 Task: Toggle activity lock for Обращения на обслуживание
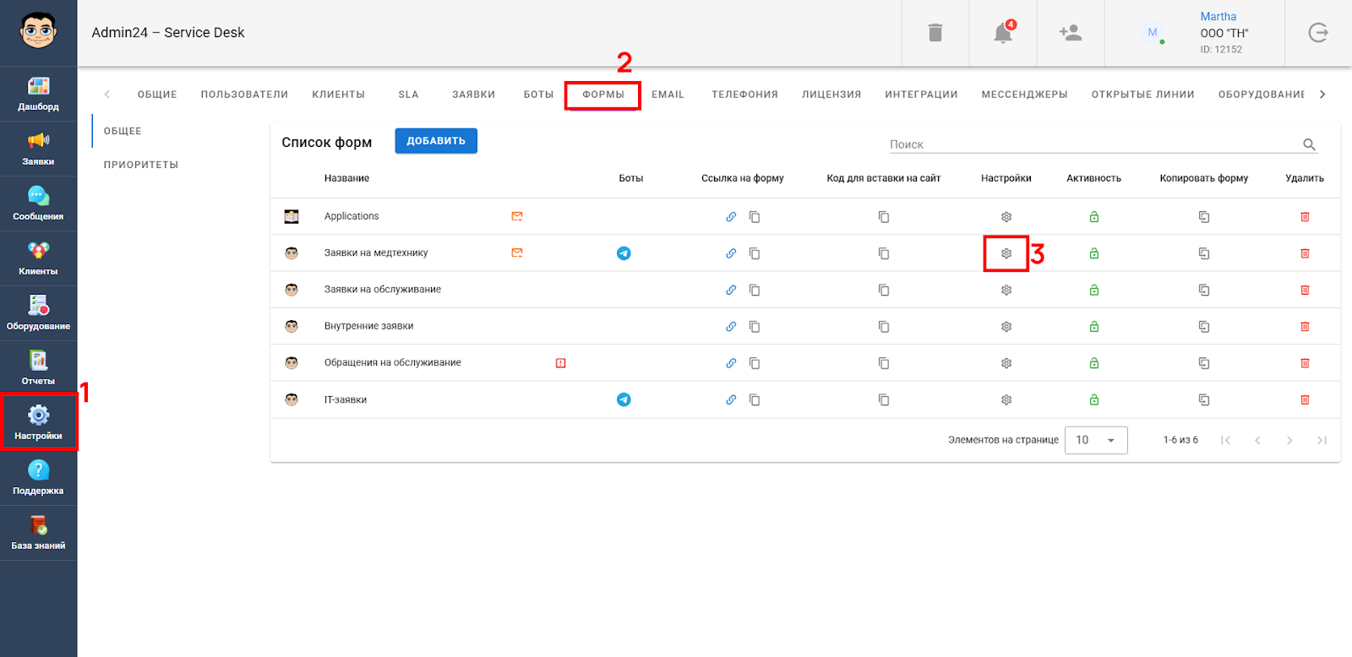click(x=1093, y=363)
